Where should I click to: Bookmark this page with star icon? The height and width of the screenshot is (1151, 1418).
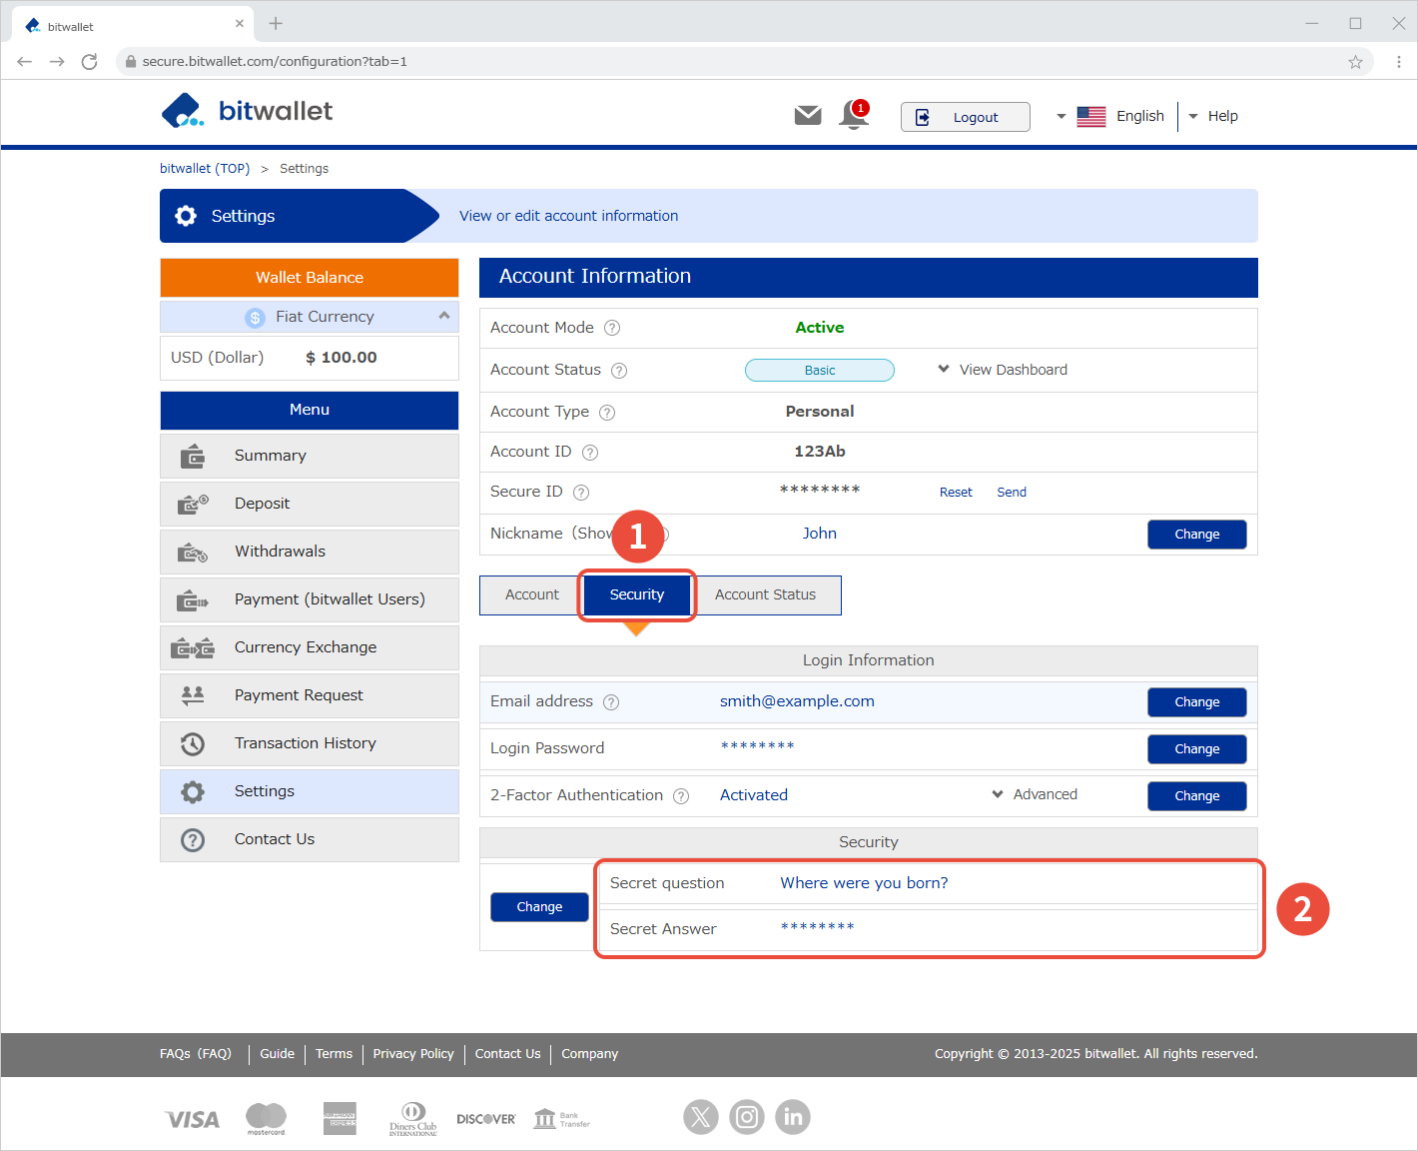tap(1355, 62)
